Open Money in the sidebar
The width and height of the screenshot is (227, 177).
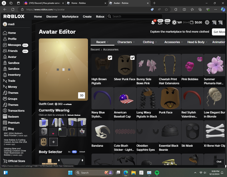click(x=10, y=87)
